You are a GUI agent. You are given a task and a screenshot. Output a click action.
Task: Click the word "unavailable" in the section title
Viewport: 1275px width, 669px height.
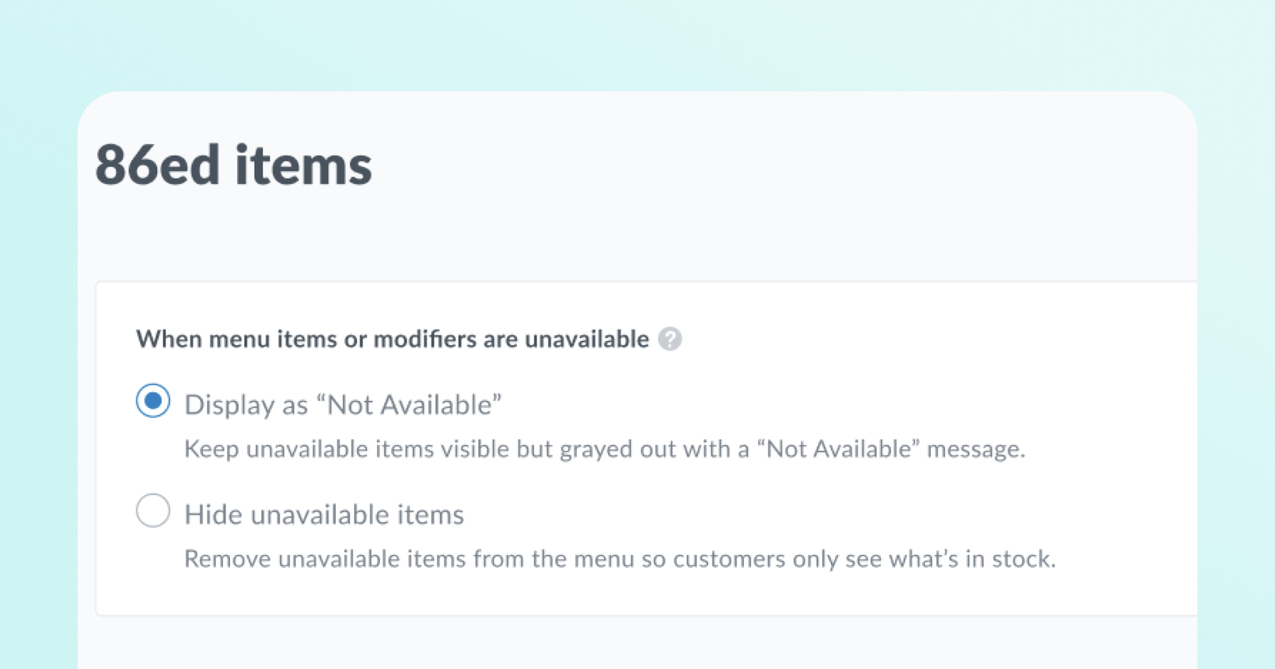587,339
